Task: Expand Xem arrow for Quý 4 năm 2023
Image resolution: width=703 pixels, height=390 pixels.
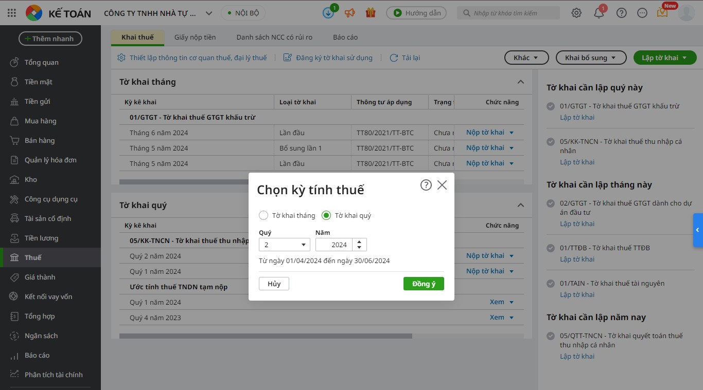Action: point(512,318)
